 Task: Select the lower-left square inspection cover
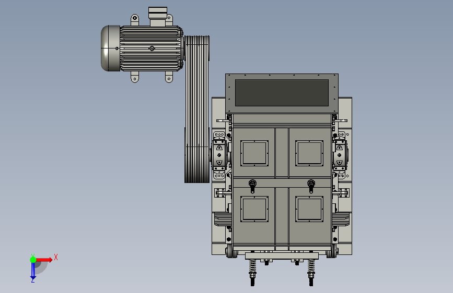coord(254,209)
